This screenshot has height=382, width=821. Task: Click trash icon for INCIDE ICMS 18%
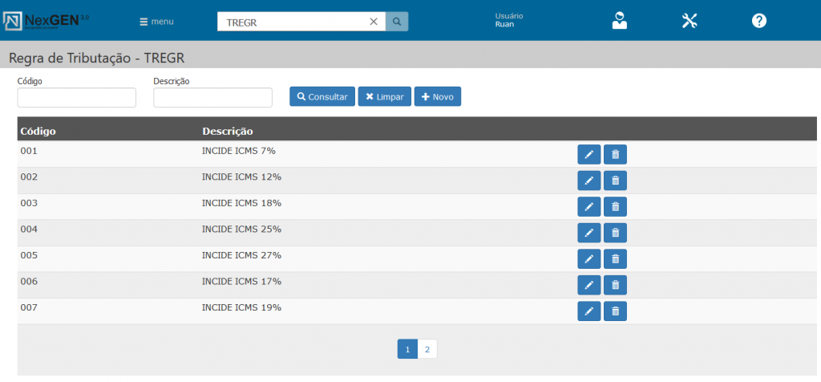coord(615,207)
